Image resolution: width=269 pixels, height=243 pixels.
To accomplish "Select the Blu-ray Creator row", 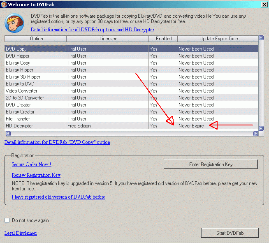I will tap(131, 112).
